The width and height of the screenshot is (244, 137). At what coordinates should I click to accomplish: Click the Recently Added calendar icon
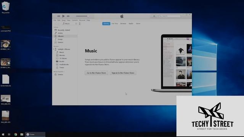pos(56,30)
